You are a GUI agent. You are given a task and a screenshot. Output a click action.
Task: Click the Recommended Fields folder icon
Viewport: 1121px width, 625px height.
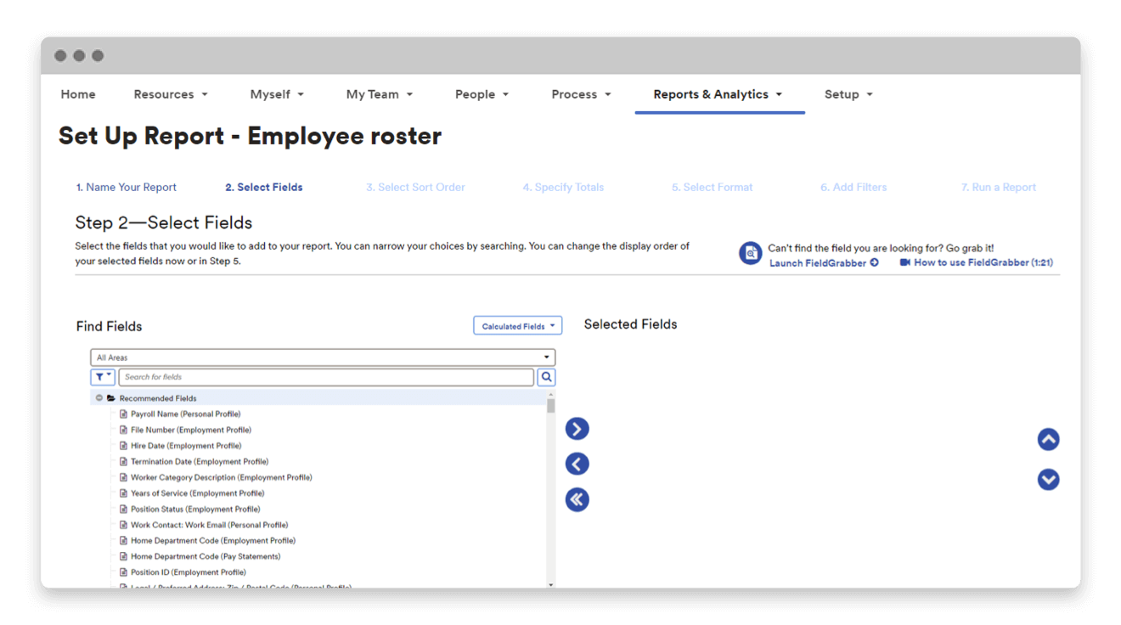110,397
